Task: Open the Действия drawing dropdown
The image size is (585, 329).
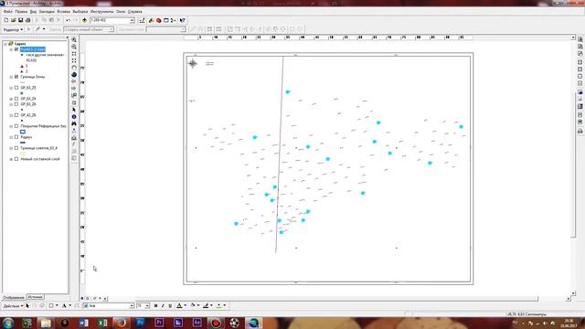Action: (x=13, y=306)
